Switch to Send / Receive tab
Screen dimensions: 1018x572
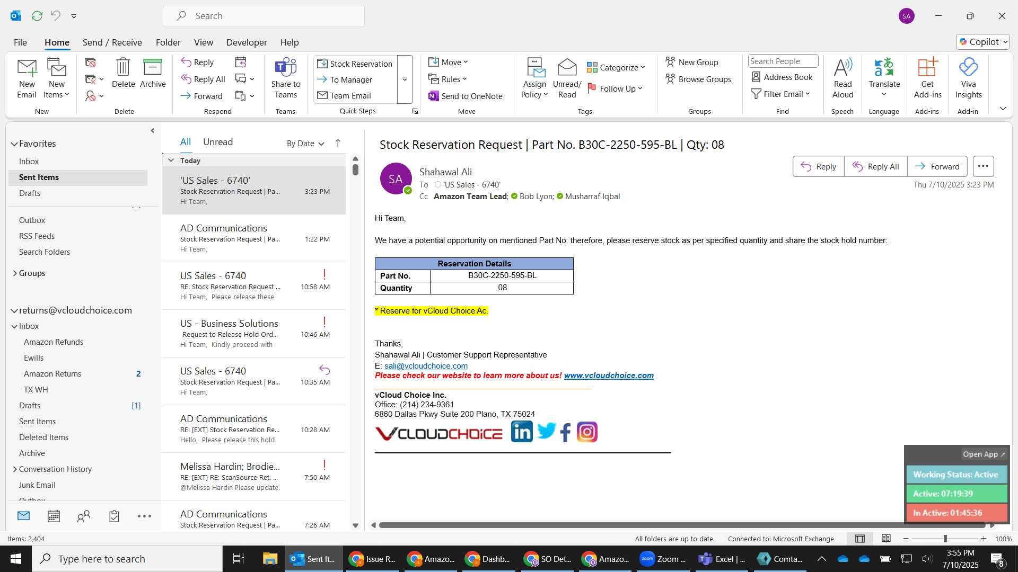(112, 42)
